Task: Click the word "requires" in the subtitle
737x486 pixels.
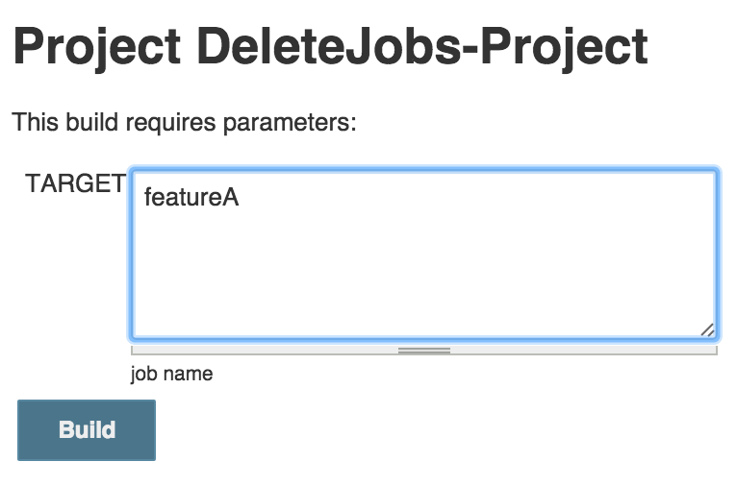Action: [x=171, y=123]
